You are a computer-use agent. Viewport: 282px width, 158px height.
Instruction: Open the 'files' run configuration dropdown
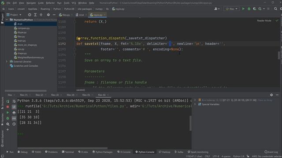[231, 9]
